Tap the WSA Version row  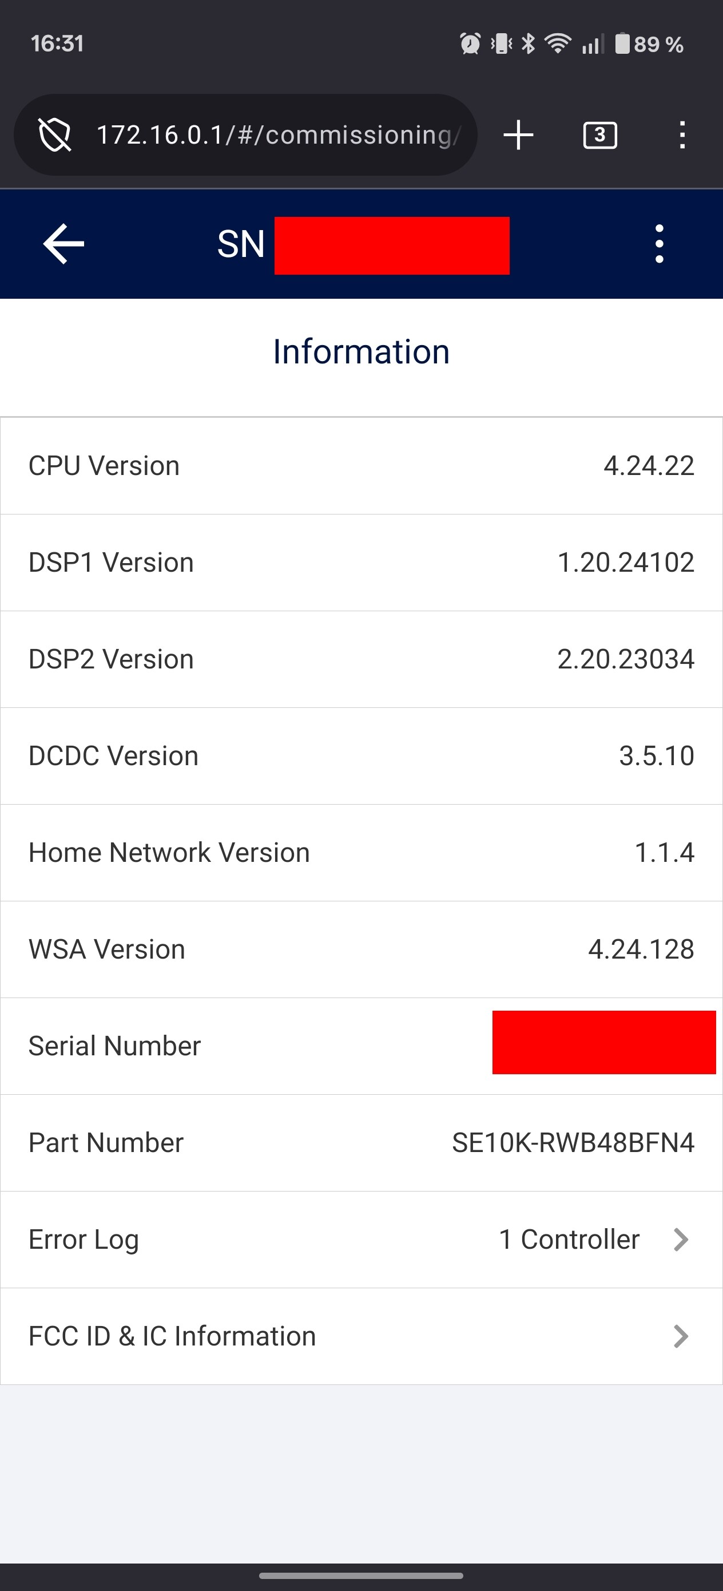tap(361, 949)
